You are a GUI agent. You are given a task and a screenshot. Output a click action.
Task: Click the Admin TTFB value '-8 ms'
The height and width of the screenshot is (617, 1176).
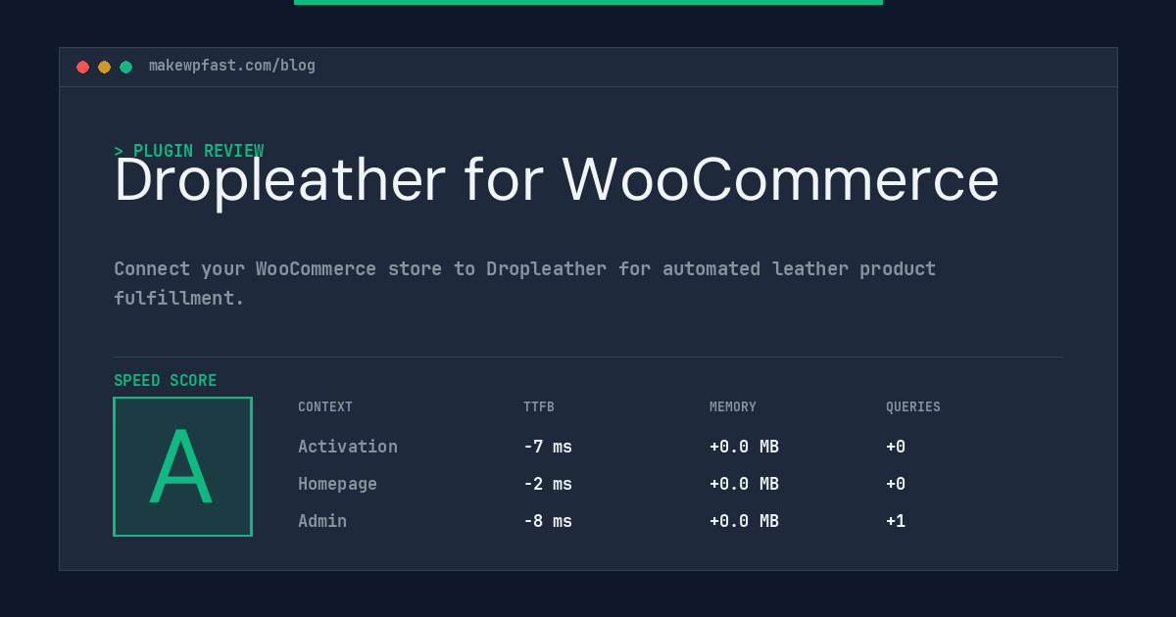pos(548,521)
